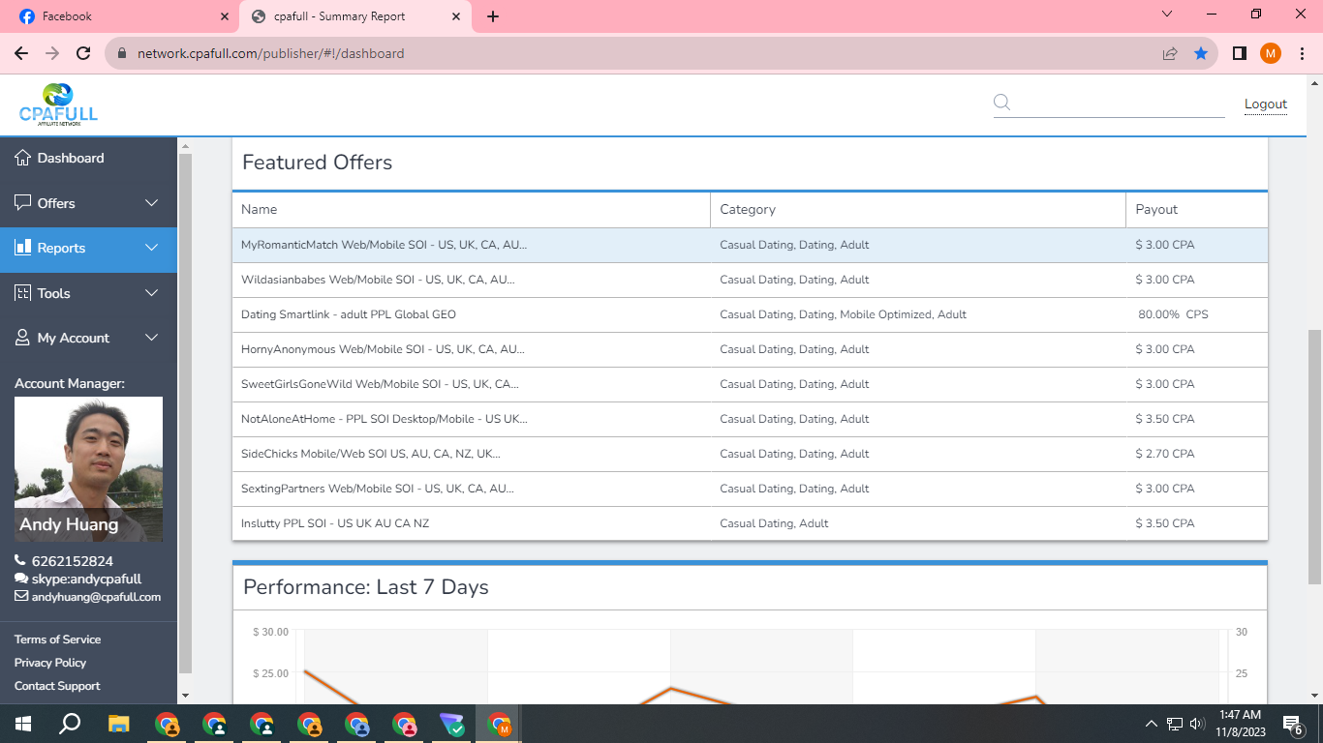Expand the Offers menu chevron

[x=151, y=203]
